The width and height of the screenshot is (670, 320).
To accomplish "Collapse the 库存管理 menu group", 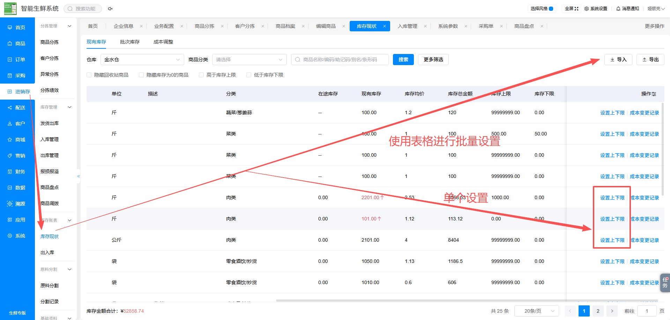I will 70,107.
